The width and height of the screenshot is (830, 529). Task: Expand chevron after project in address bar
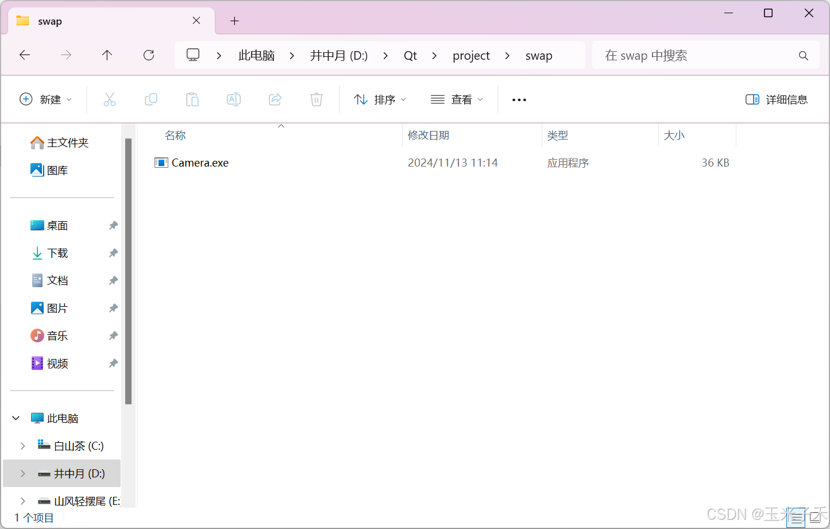[507, 56]
